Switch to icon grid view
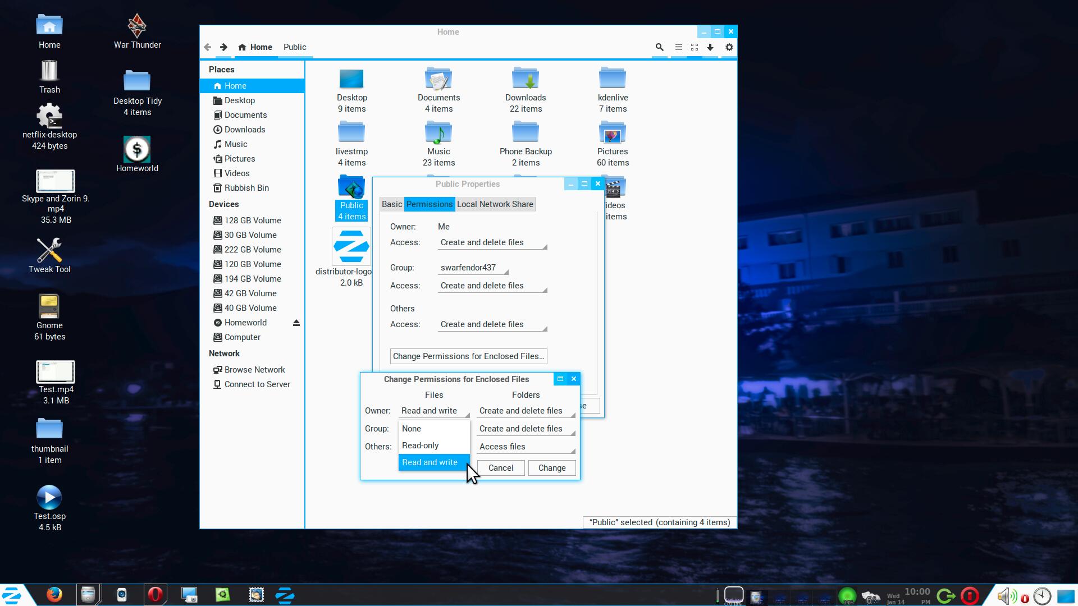 click(695, 47)
